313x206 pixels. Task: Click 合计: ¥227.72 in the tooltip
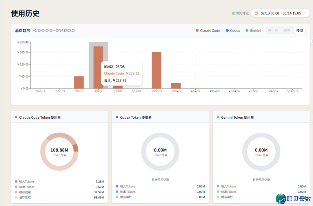point(115,80)
